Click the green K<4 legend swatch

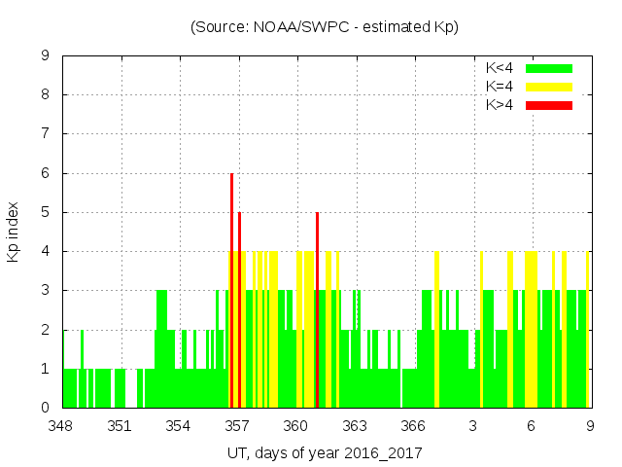[549, 68]
